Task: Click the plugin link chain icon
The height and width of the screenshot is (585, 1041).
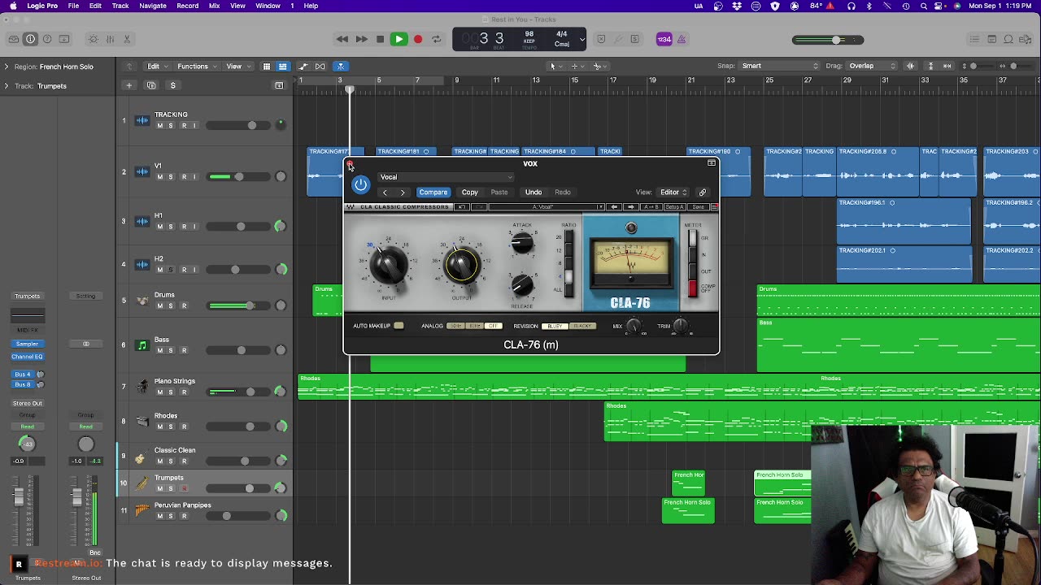Action: pyautogui.click(x=703, y=193)
